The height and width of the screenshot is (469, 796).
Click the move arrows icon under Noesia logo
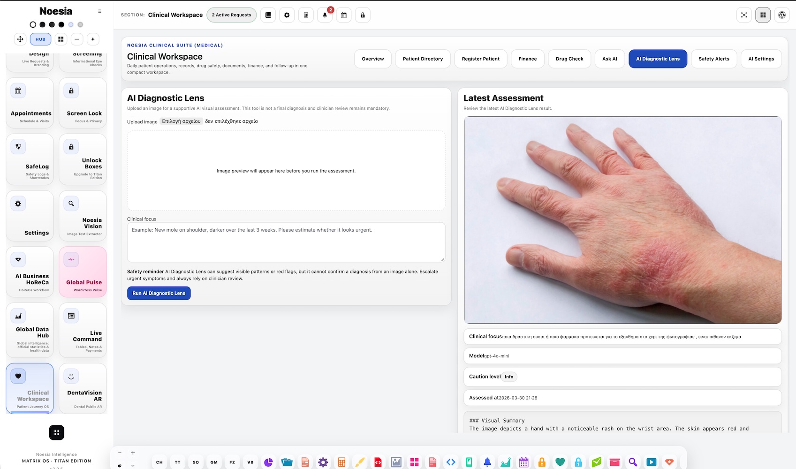point(20,39)
